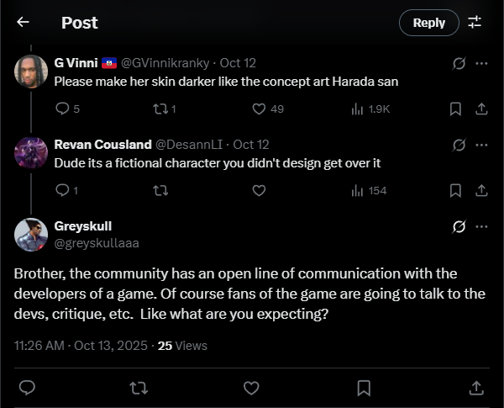
Task: Open the reply filter settings icon
Action: click(x=475, y=23)
